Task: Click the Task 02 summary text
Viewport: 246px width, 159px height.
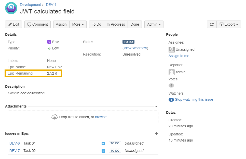Action: tap(30, 151)
